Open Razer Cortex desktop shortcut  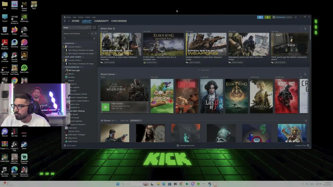pos(24,69)
